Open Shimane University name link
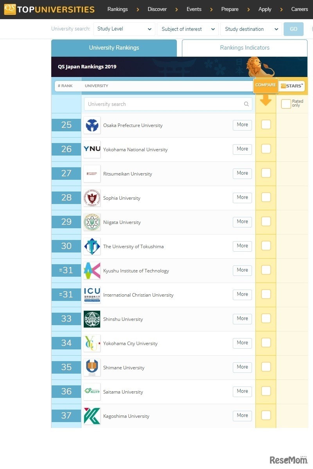The width and height of the screenshot is (313, 469). pyautogui.click(x=124, y=368)
